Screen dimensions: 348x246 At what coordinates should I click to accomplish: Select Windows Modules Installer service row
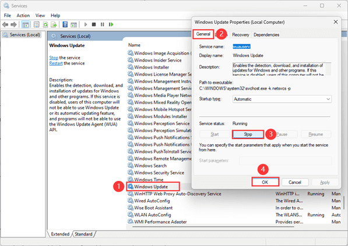pyautogui.click(x=160, y=116)
